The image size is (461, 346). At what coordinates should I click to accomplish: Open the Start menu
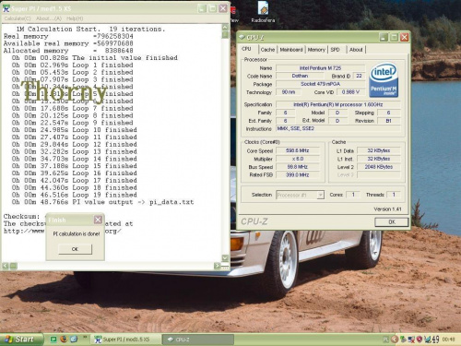[x=21, y=340]
